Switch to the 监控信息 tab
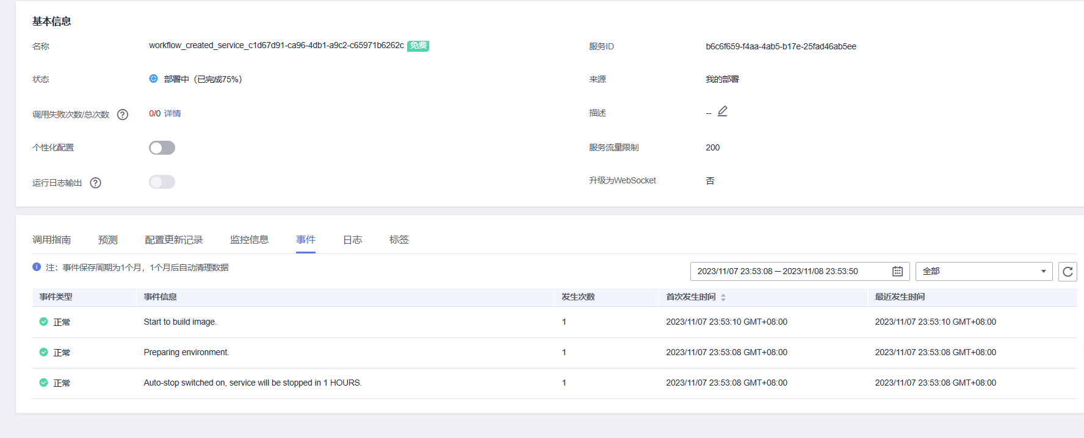1084x438 pixels. tap(249, 240)
